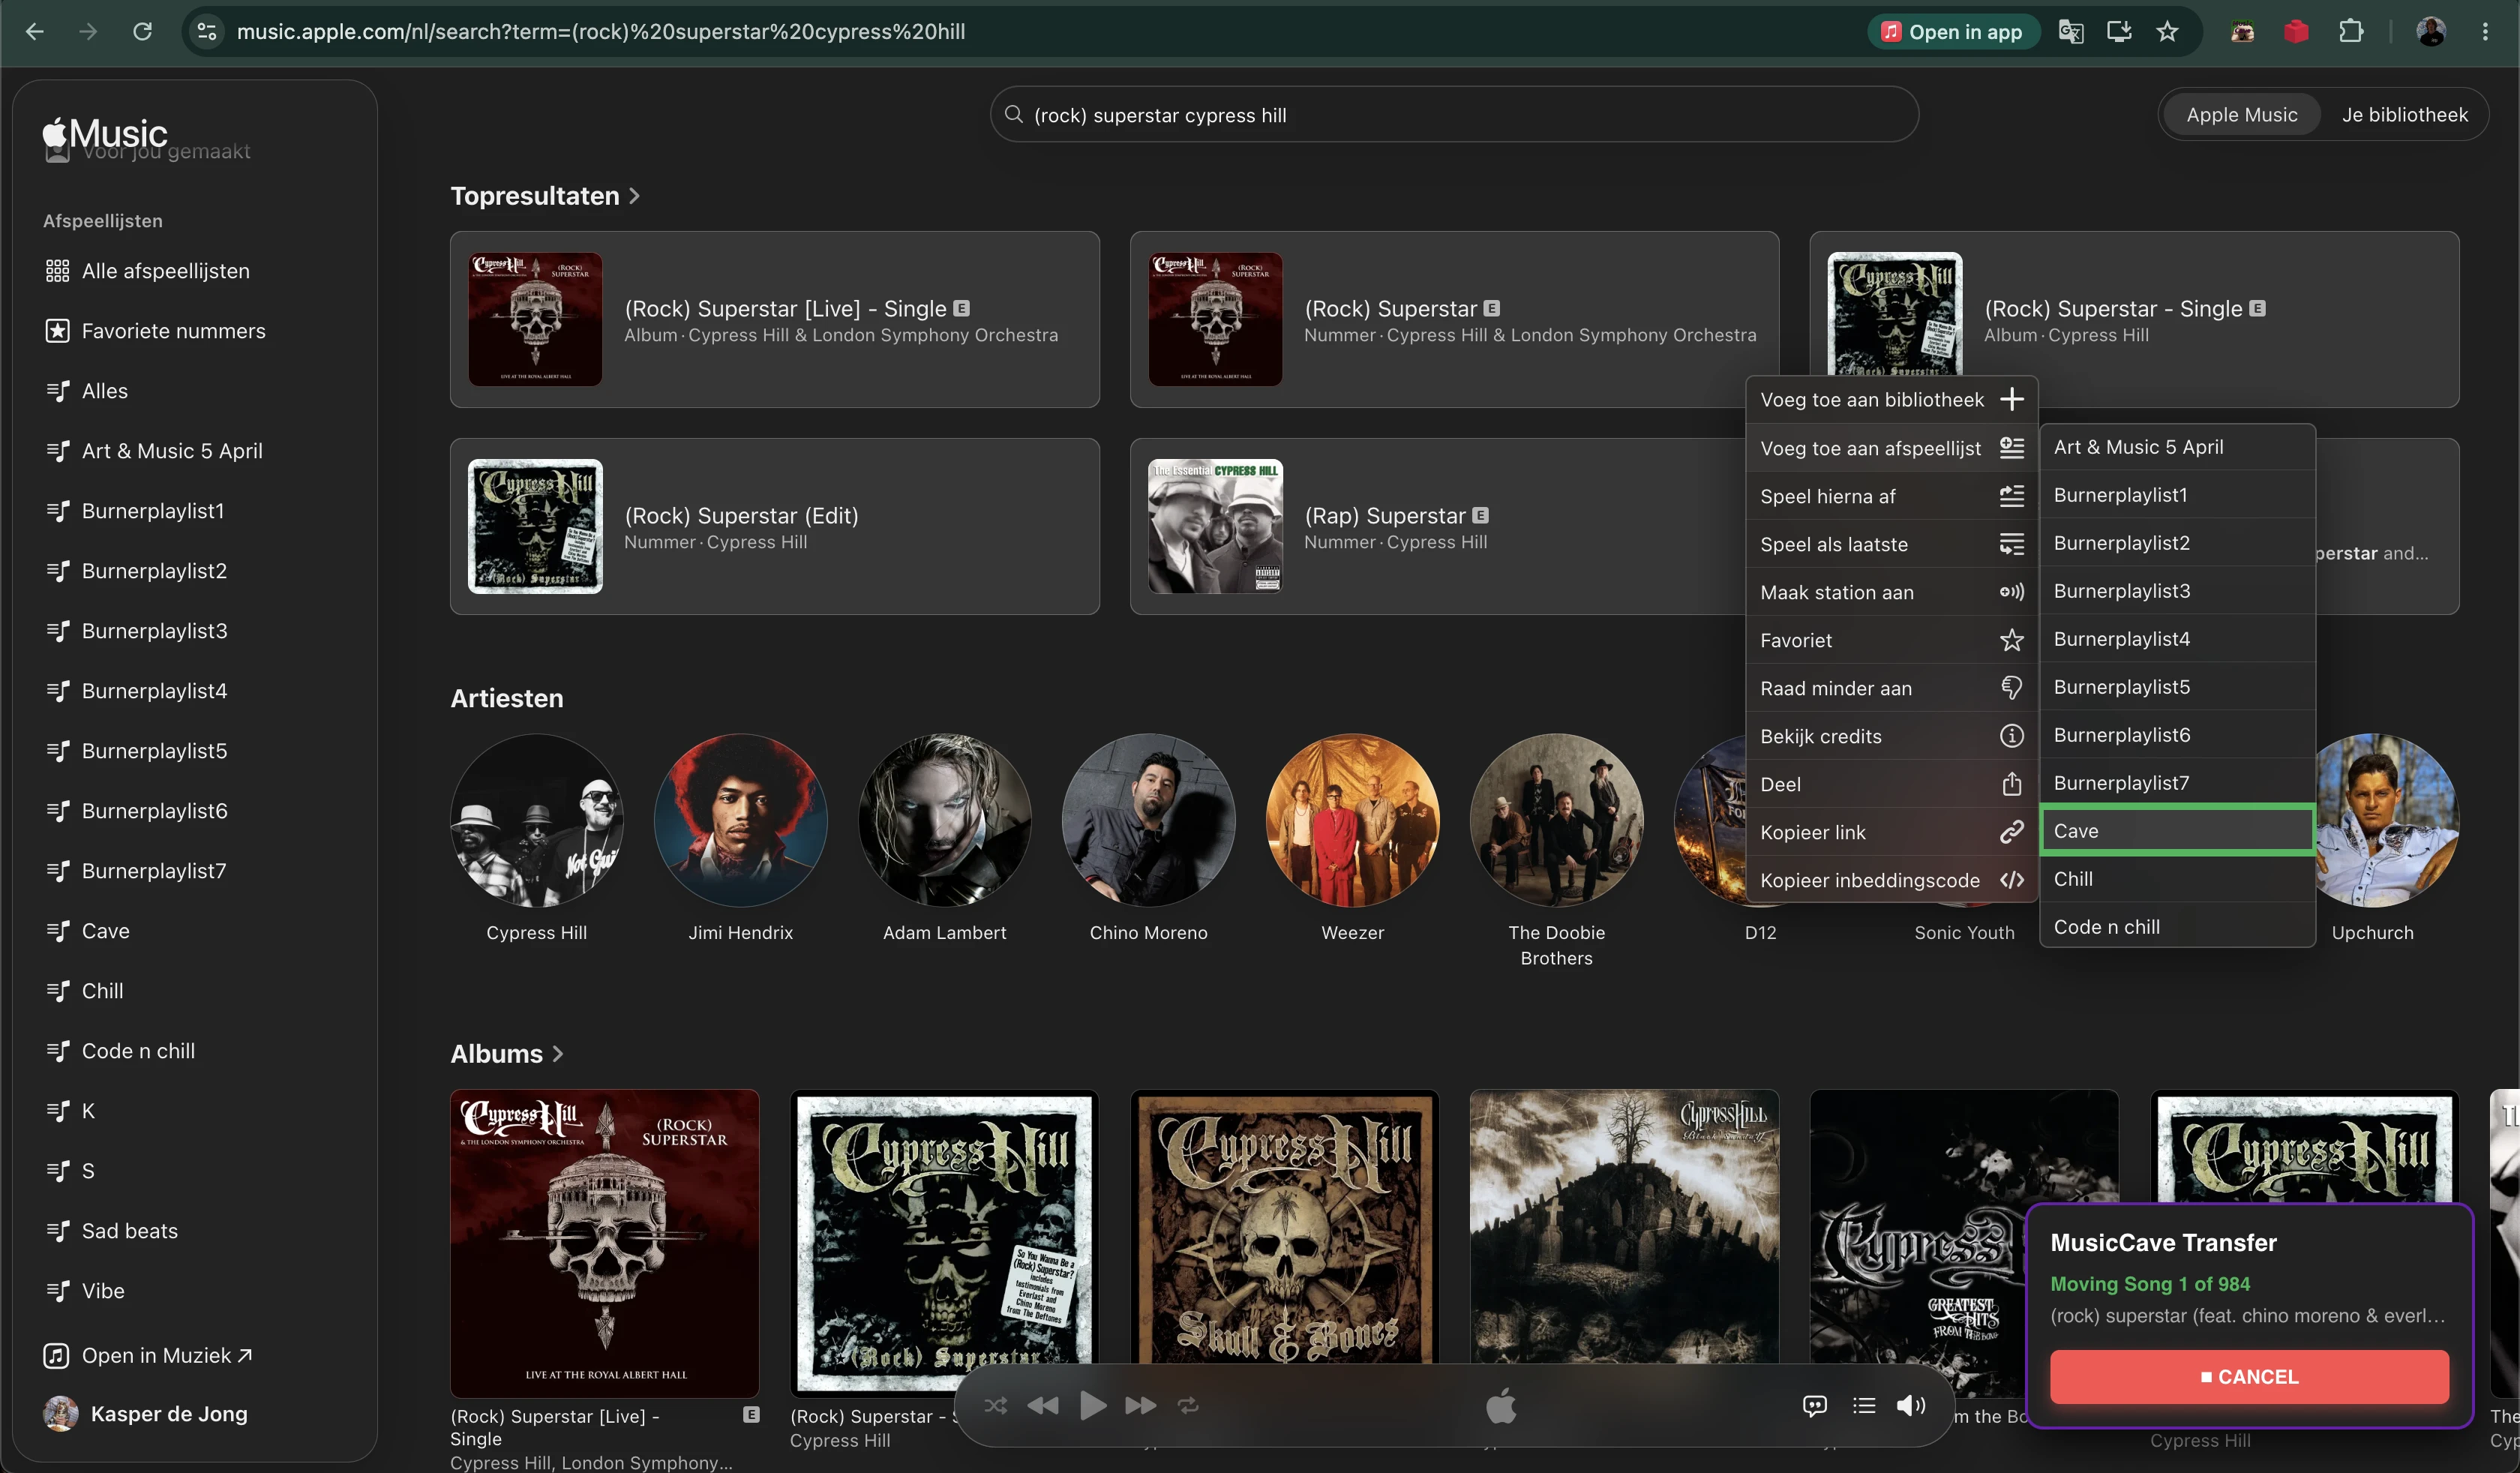Add song to Cave playlist in submenu
This screenshot has width=2520, height=1473.
[2177, 830]
